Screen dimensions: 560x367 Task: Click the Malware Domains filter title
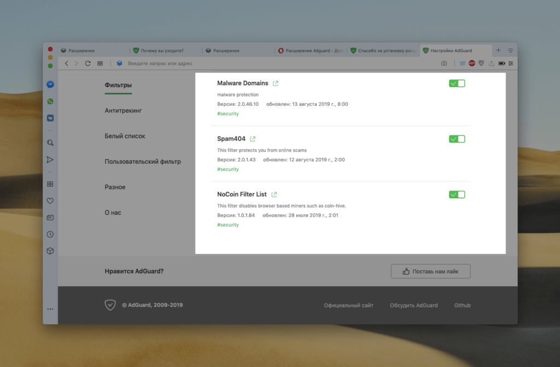point(242,83)
